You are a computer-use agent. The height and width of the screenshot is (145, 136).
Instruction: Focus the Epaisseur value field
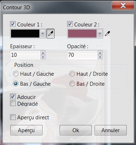[25, 55]
